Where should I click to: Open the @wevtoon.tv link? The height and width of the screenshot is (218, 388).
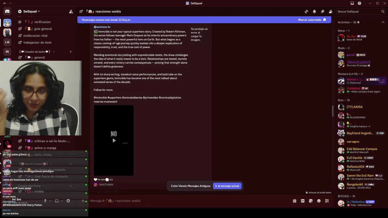[x=102, y=27]
